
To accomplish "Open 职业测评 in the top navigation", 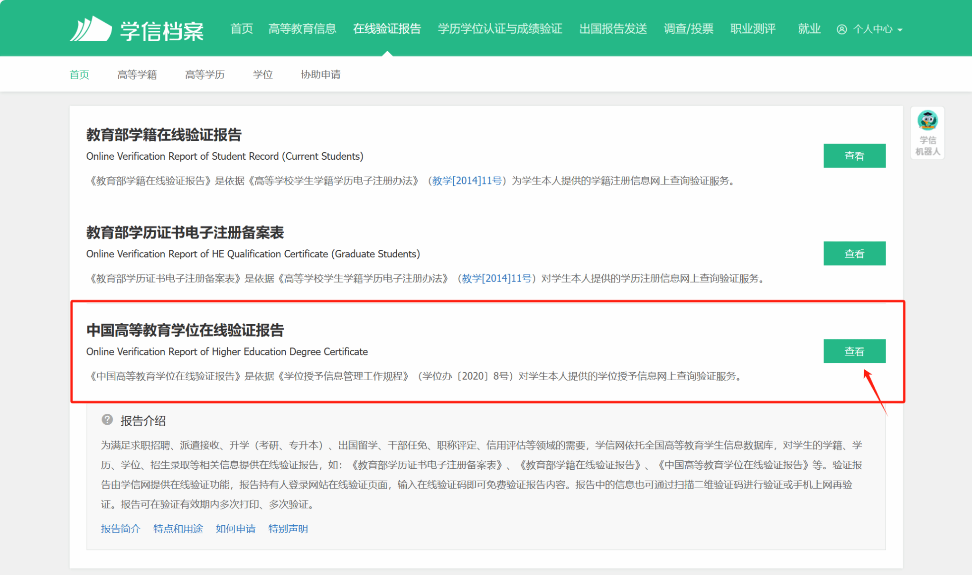I will 753,29.
